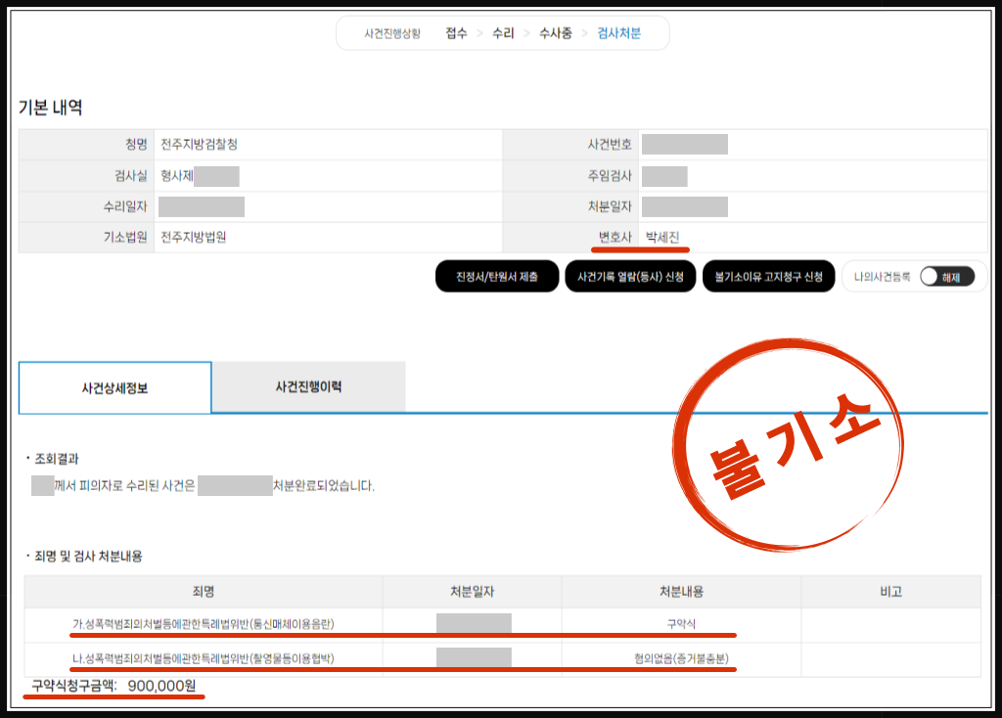Click the 진정서/탄원서 제출 button

496,277
